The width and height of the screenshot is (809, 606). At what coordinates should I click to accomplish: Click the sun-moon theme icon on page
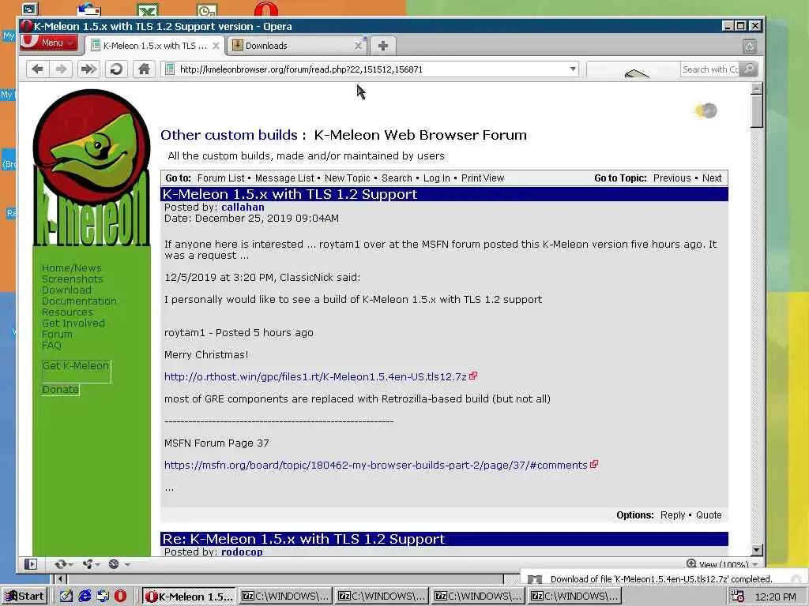pos(706,110)
